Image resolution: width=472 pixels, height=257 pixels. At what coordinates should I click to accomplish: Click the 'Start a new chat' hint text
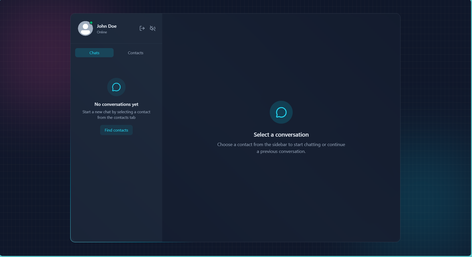(x=116, y=115)
